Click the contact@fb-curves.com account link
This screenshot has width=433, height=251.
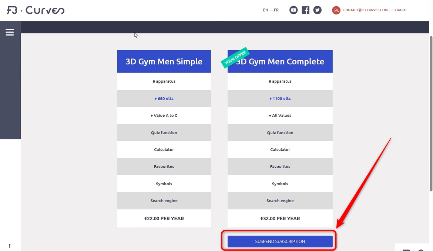(365, 10)
